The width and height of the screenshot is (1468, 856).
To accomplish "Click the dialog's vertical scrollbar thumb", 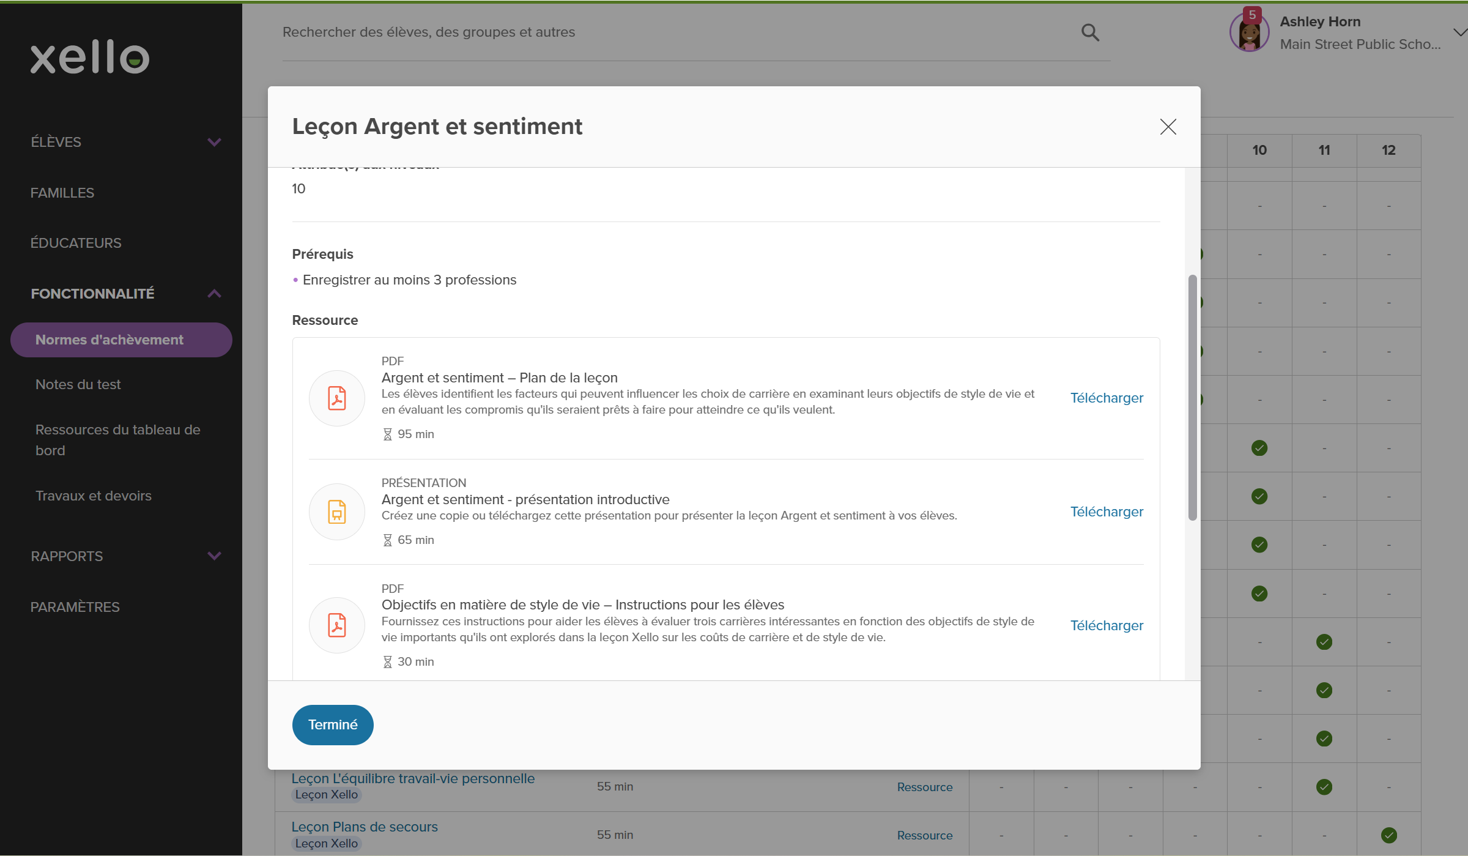I will 1192,398.
